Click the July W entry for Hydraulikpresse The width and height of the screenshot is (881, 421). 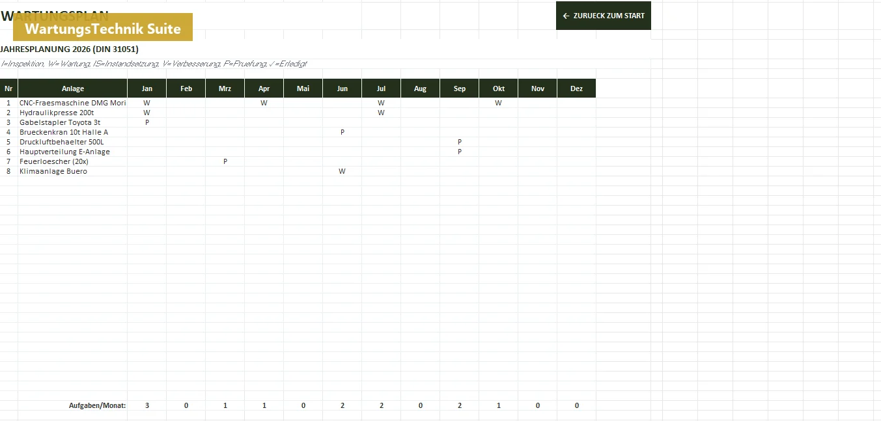coord(382,113)
